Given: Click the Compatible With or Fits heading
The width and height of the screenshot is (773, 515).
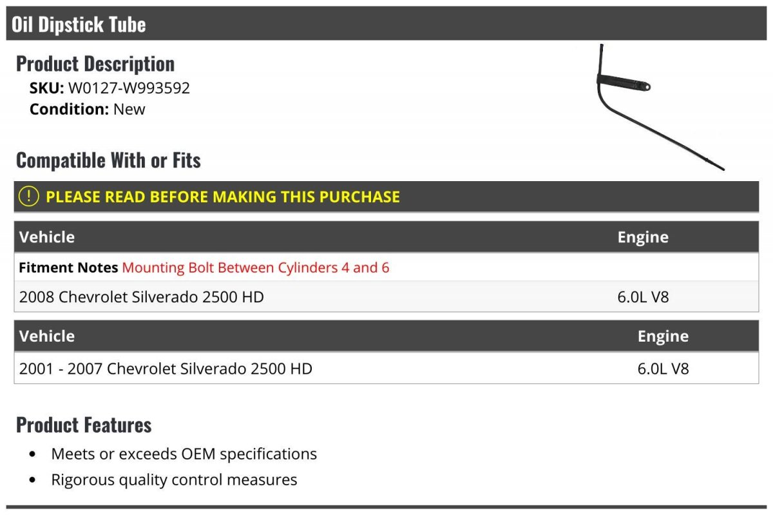Looking at the screenshot, I should click(x=108, y=160).
